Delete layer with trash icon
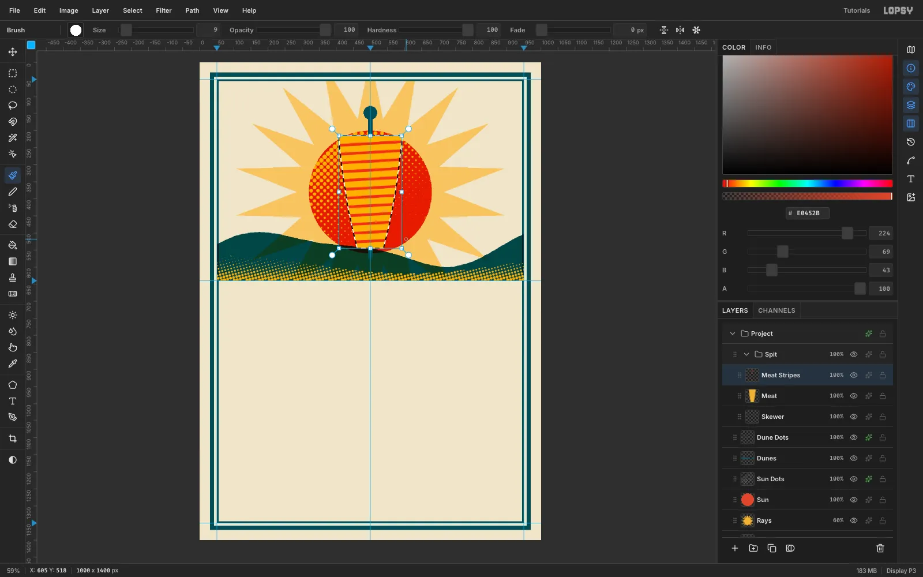This screenshot has width=923, height=577. click(x=880, y=548)
